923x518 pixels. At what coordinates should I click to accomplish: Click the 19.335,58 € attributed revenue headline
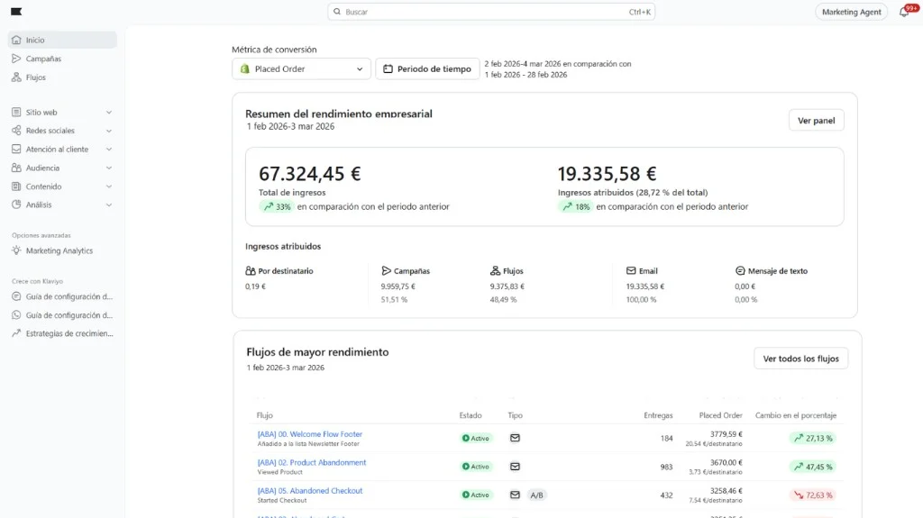[x=607, y=174]
